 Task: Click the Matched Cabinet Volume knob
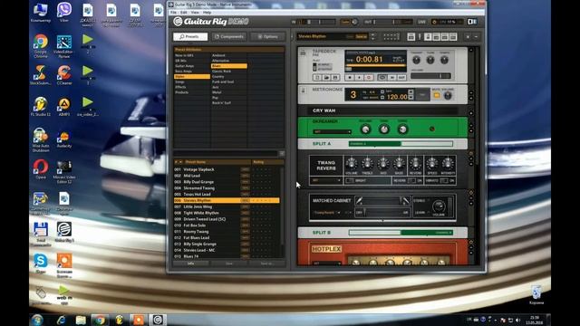439,206
